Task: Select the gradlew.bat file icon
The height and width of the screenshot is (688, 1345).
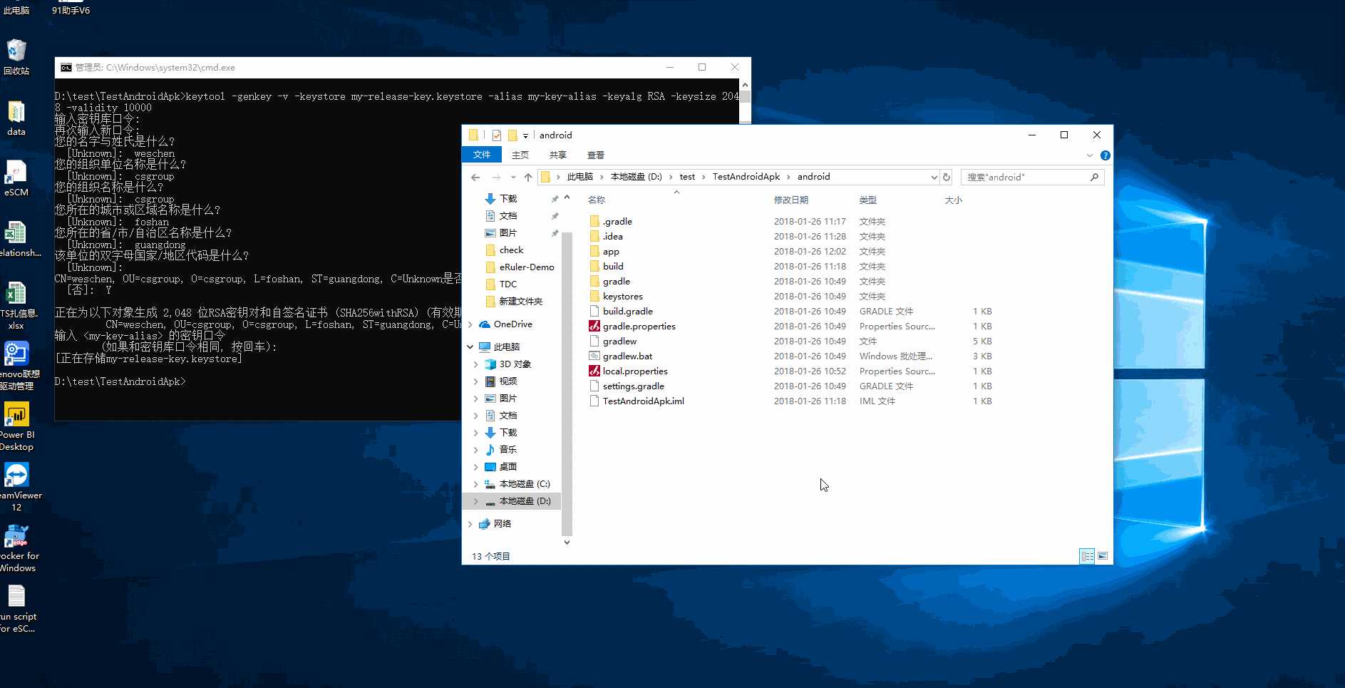Action: coord(594,356)
